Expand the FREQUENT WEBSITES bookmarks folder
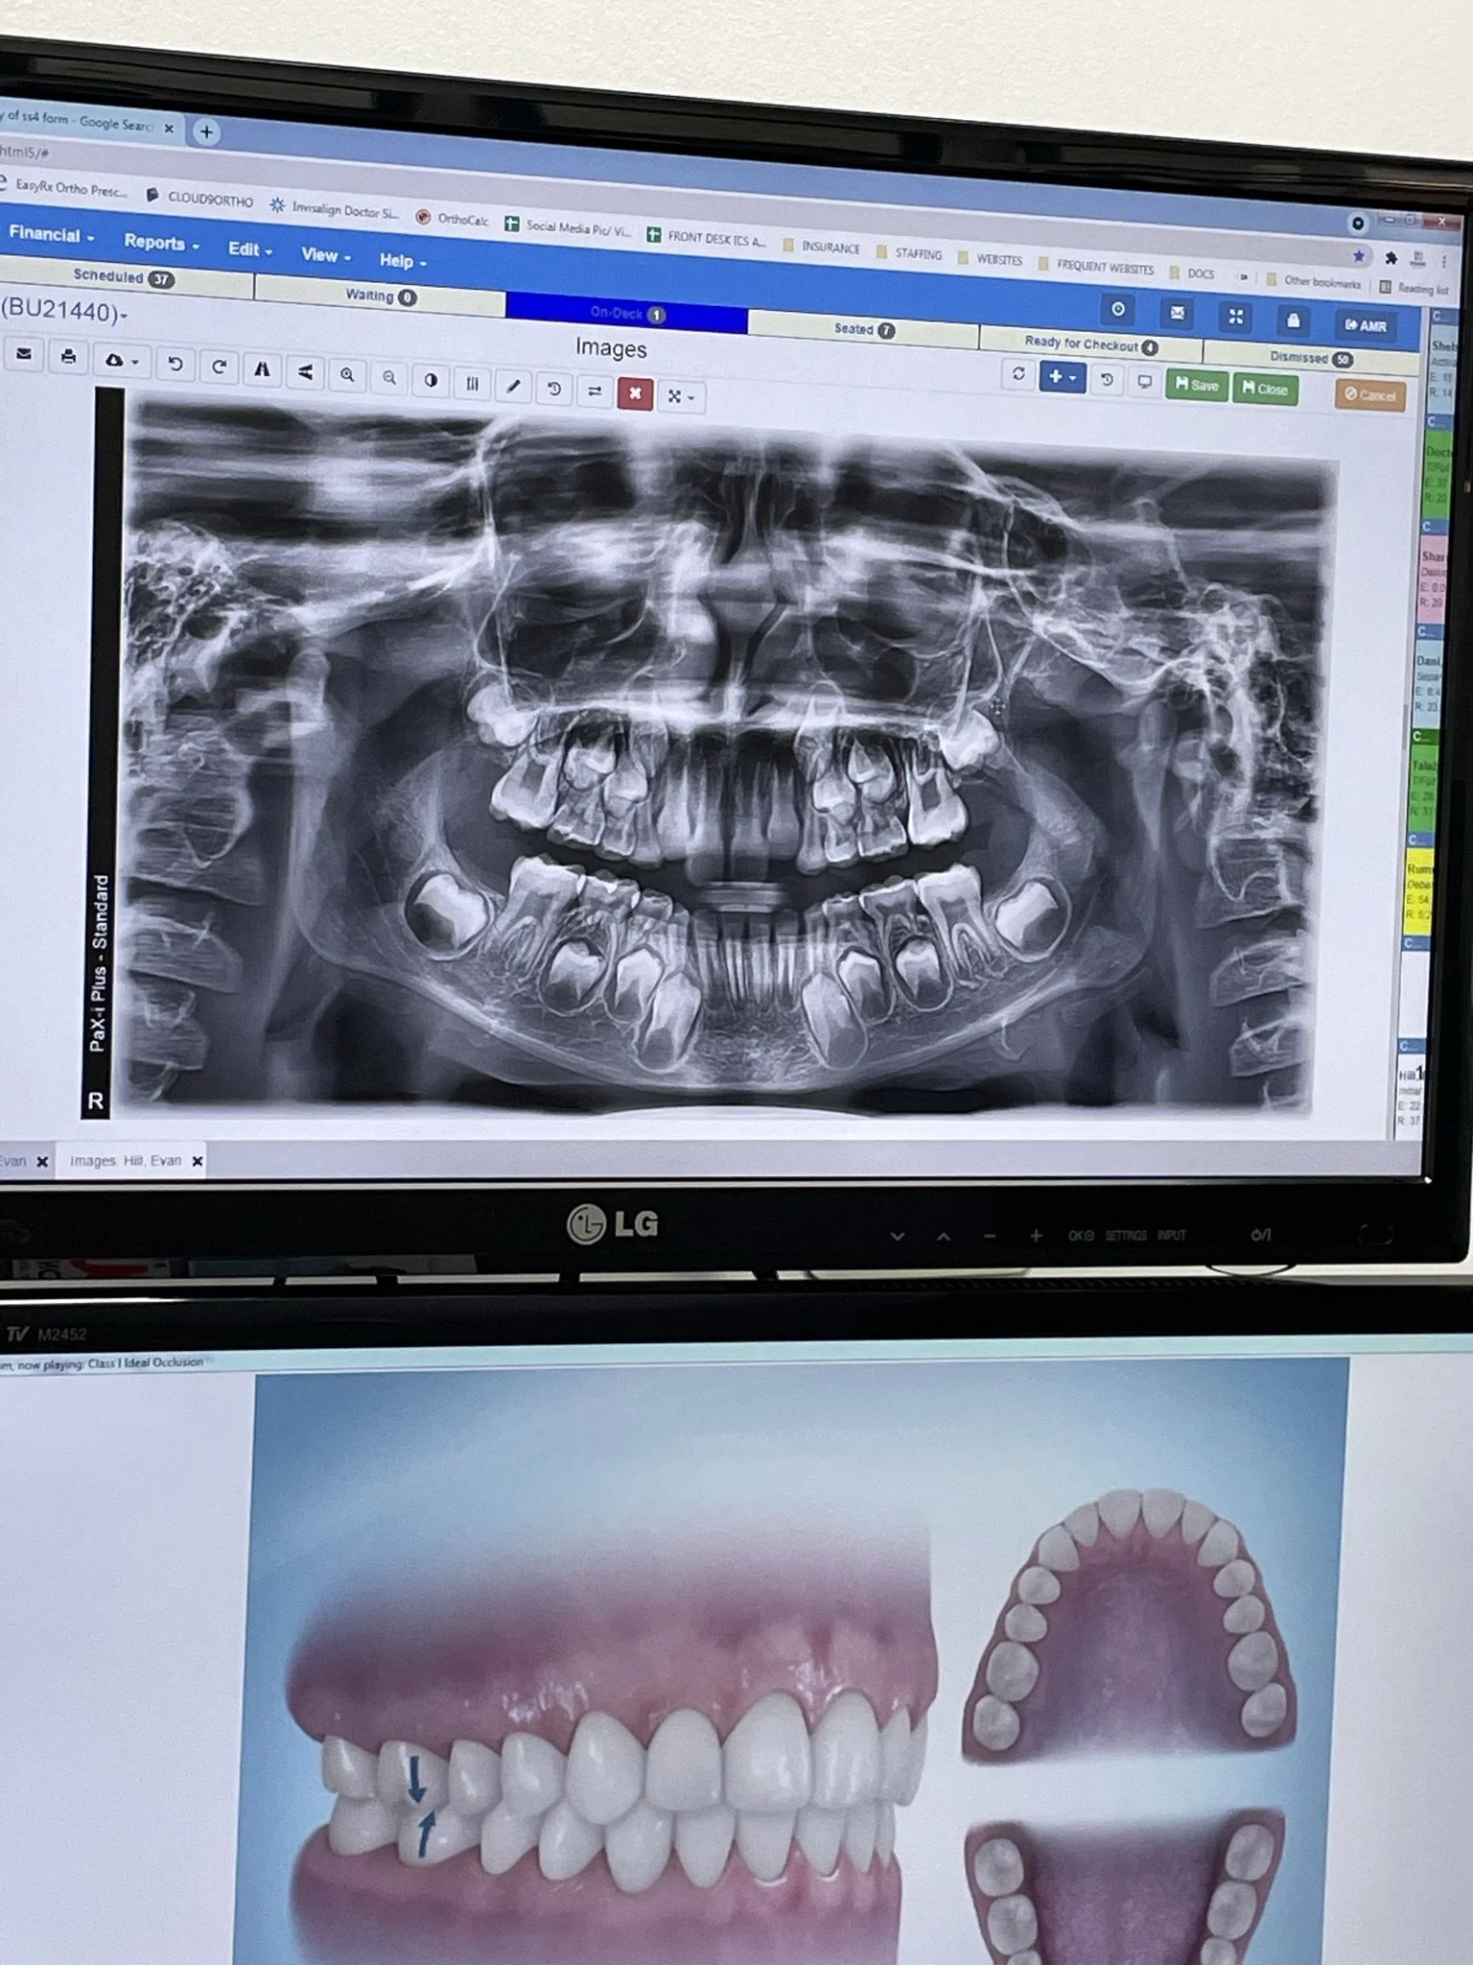Viewport: 1473px width, 1965px height. [1096, 266]
